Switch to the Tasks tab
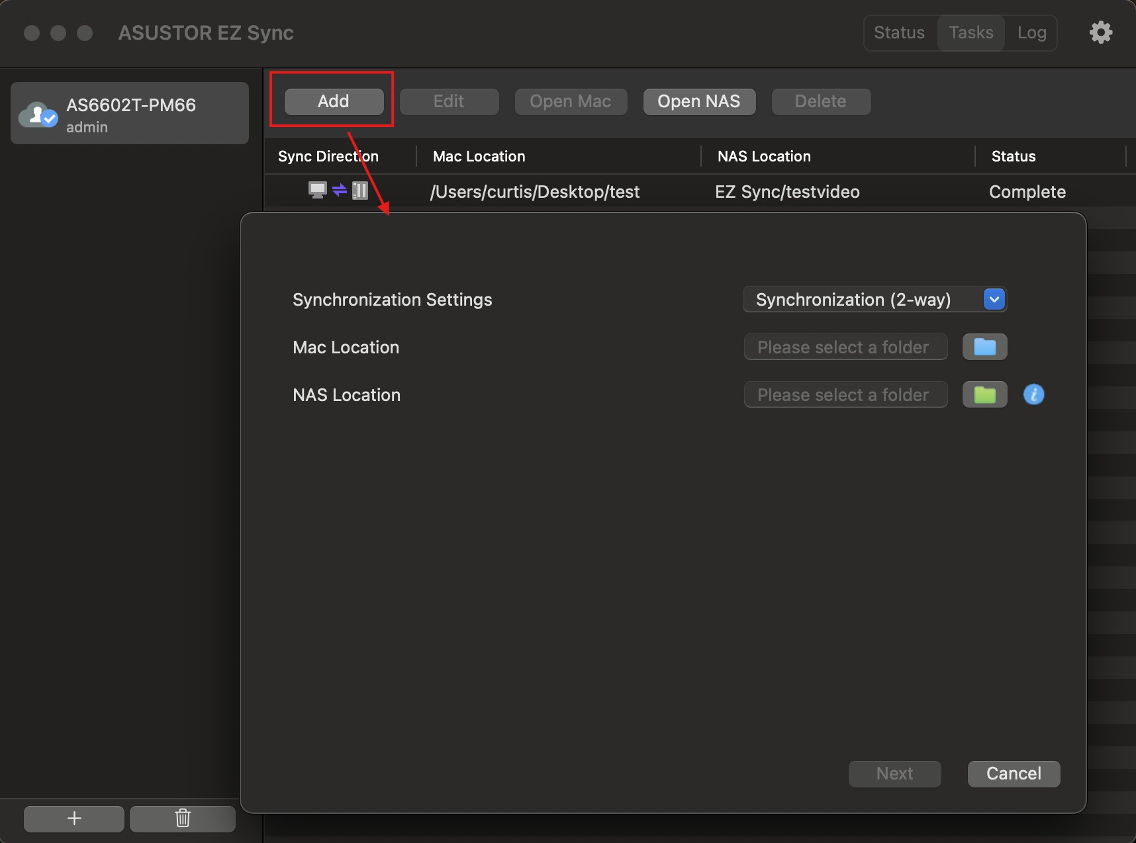Image resolution: width=1136 pixels, height=843 pixels. 971,32
